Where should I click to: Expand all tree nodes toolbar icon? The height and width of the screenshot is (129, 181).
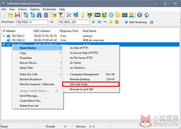point(33,15)
